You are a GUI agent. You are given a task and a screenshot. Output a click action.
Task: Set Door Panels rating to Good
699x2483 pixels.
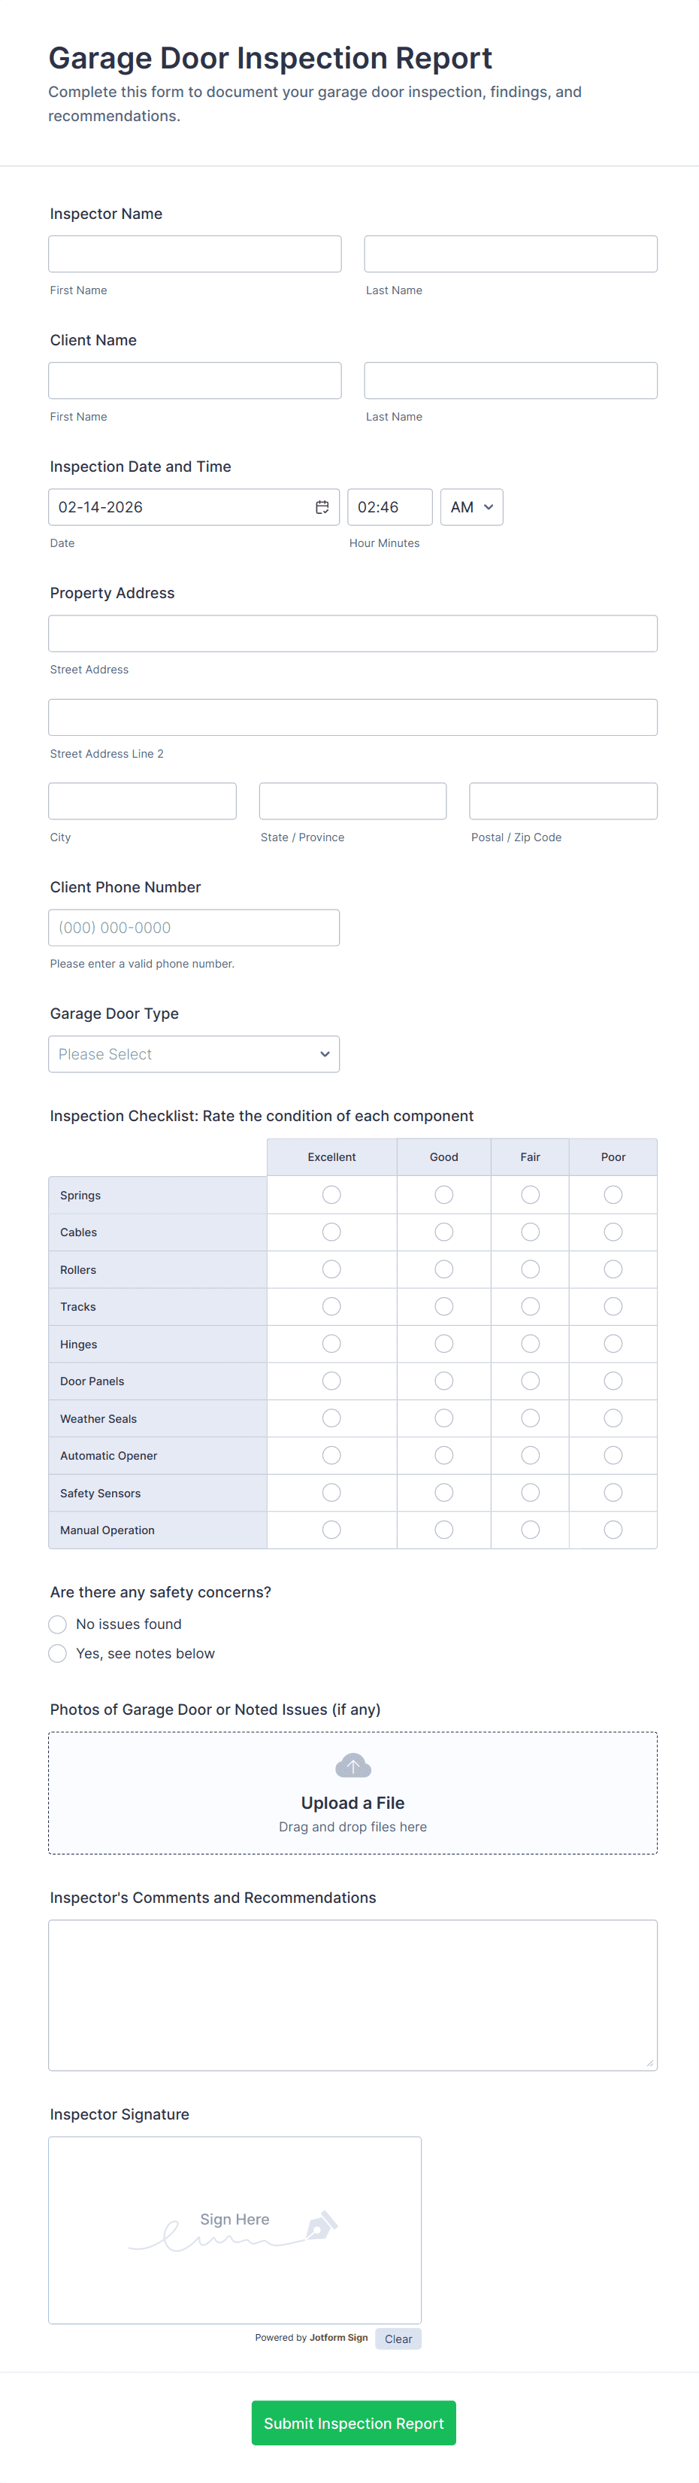(x=443, y=1381)
